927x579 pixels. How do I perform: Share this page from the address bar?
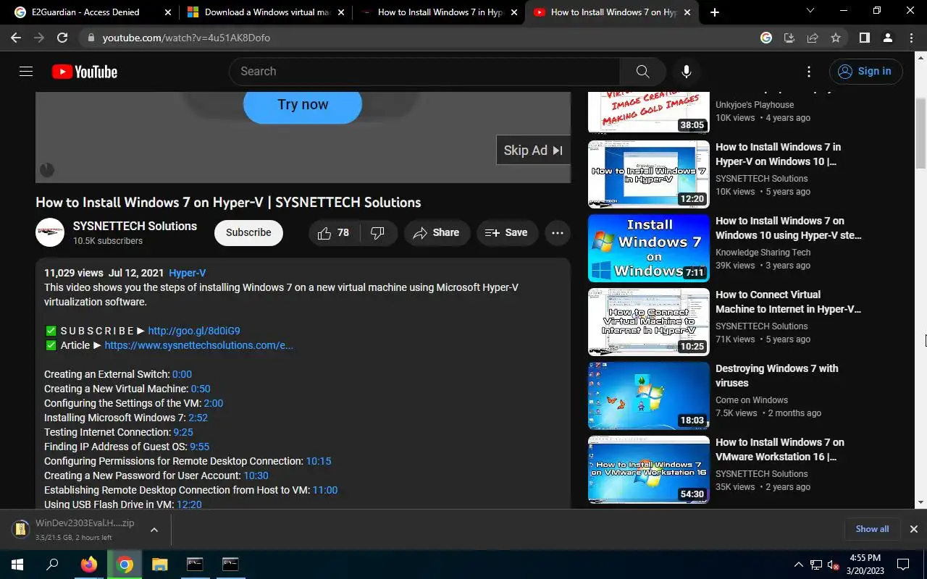(x=813, y=38)
